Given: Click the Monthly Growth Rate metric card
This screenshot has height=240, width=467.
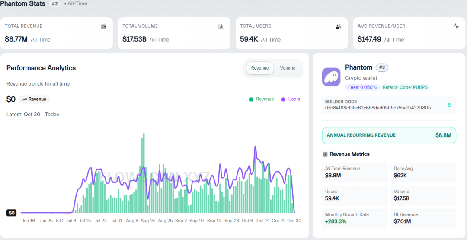Looking at the screenshot, I should point(355,218).
